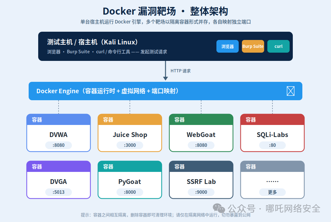
Task: Click the :8000 port pill under PyGoat
Action: coord(130,192)
